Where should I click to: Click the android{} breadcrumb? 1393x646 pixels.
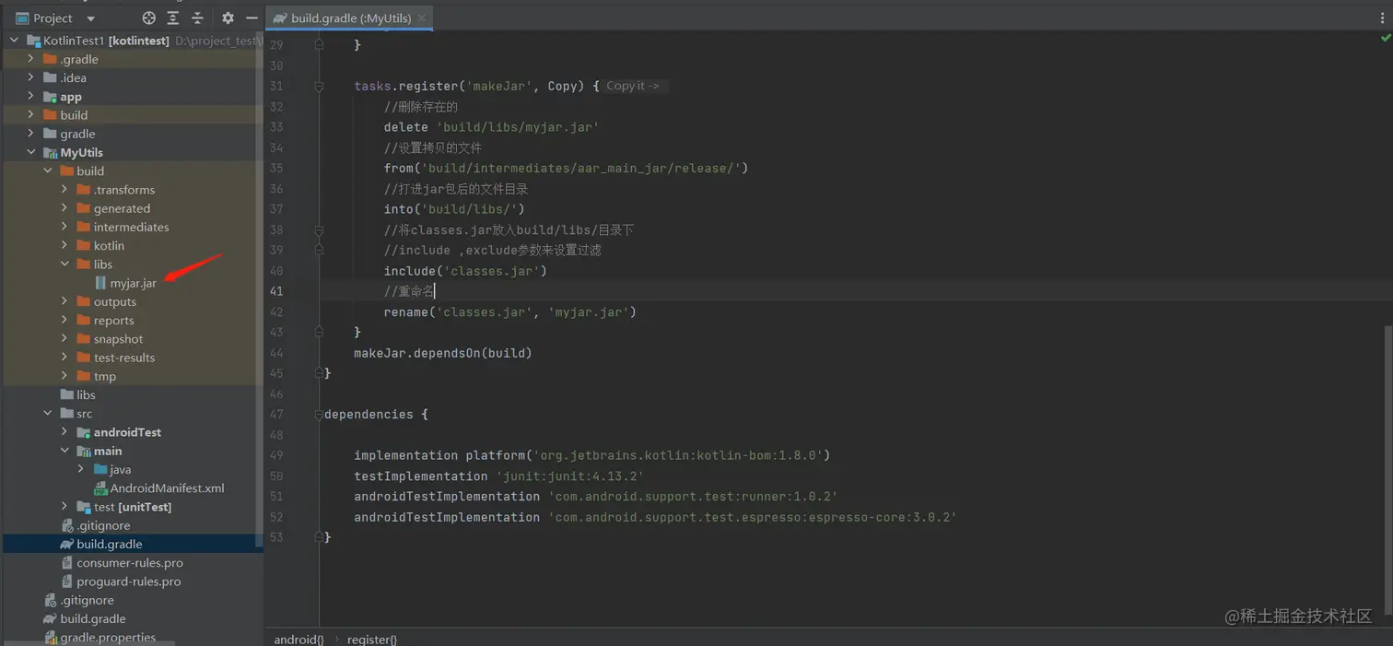[x=298, y=639]
